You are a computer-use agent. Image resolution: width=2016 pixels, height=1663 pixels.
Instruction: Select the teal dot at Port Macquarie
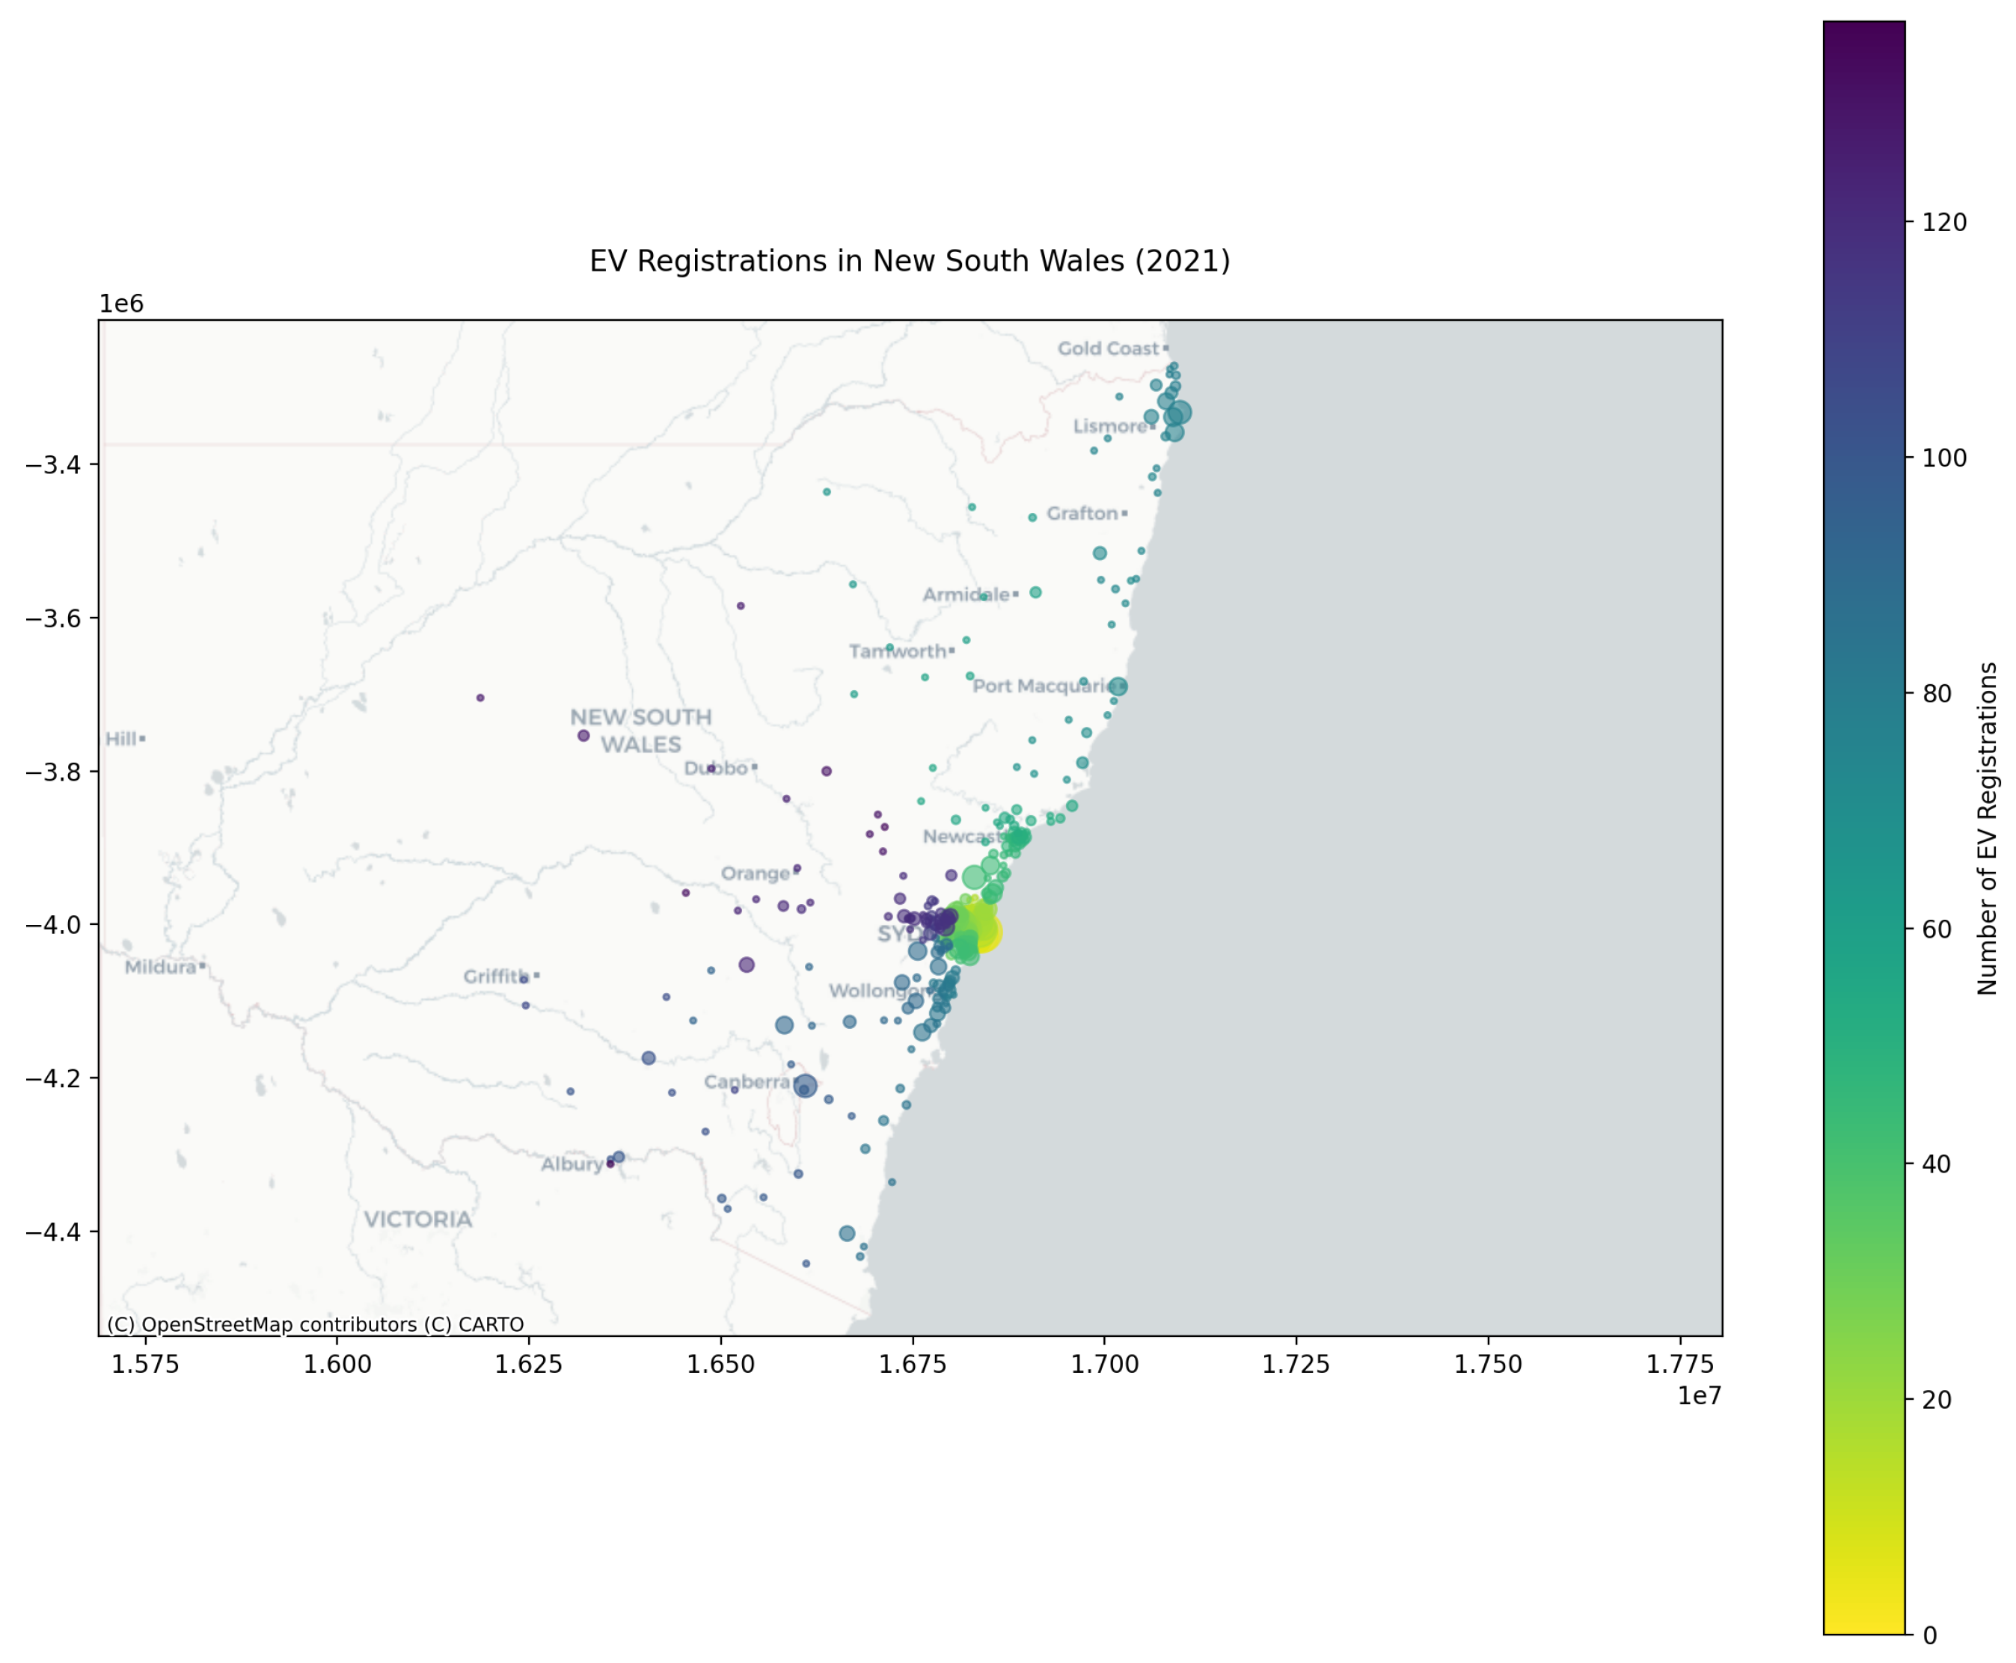click(1119, 685)
